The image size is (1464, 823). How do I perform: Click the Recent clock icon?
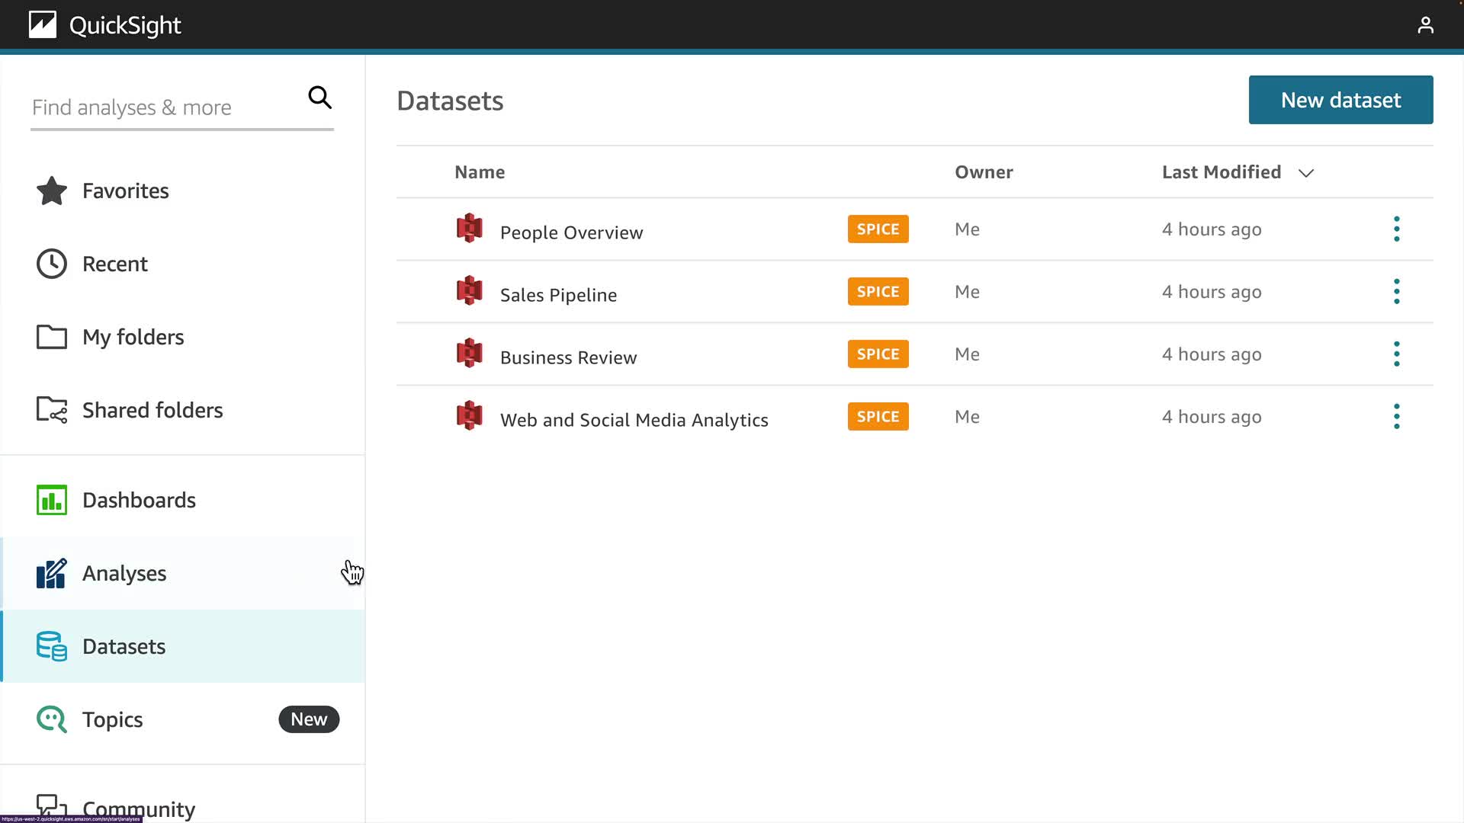coord(52,264)
